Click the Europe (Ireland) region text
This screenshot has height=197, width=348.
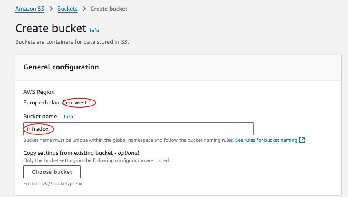coord(44,102)
